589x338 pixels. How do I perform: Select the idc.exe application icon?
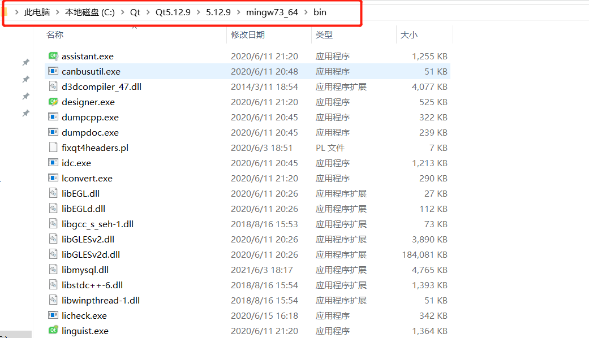pos(53,163)
